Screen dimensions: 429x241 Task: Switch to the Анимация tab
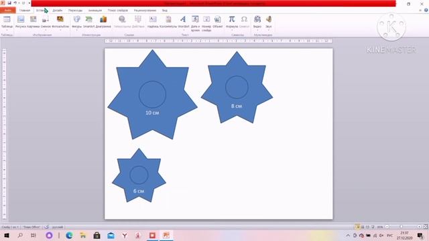pos(95,11)
